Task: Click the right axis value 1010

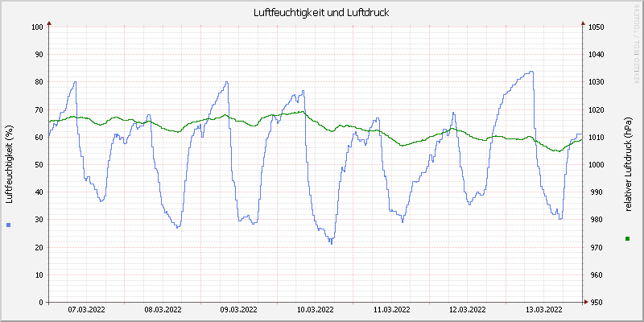Action: click(x=596, y=137)
